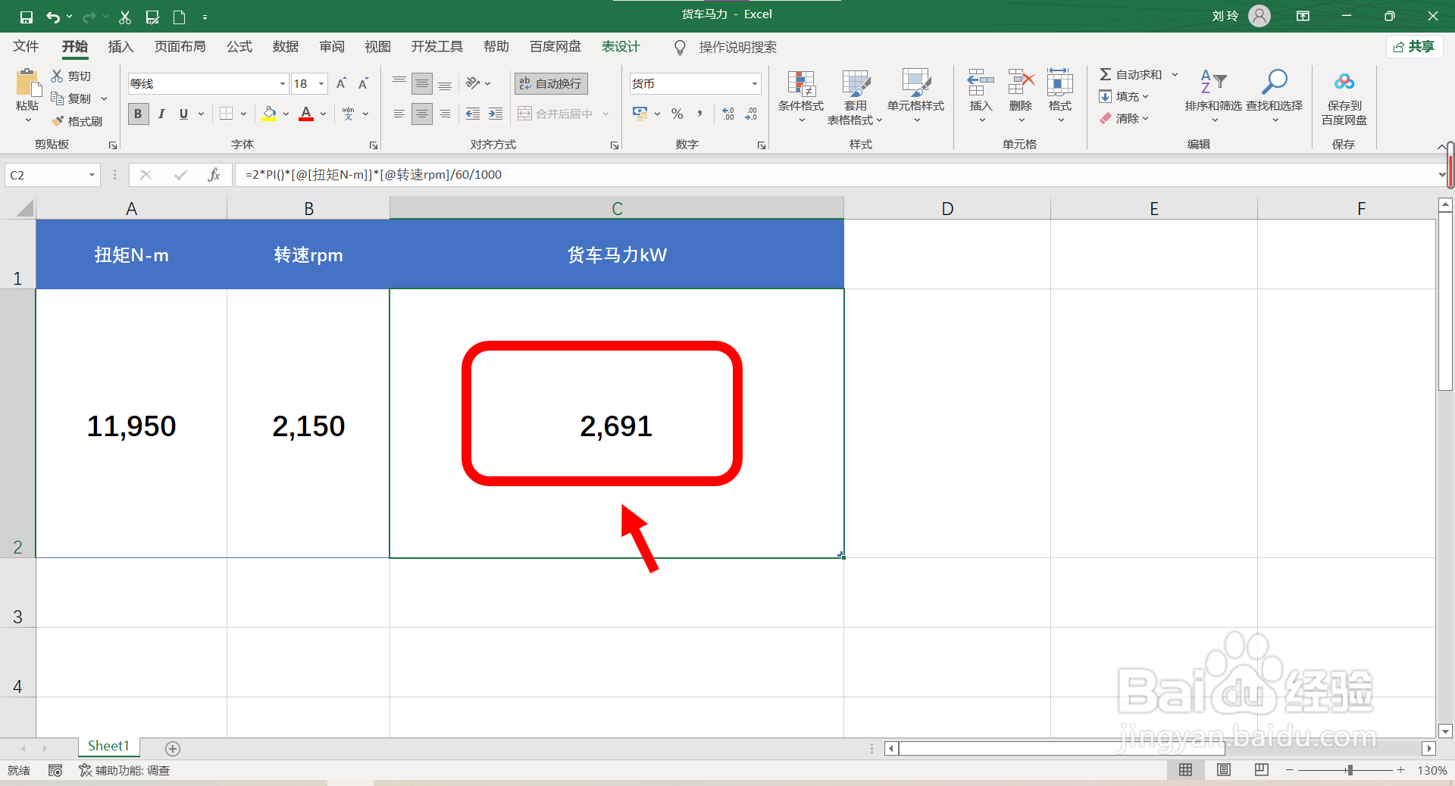The height and width of the screenshot is (786, 1455).
Task: Apply percent style format
Action: (677, 114)
